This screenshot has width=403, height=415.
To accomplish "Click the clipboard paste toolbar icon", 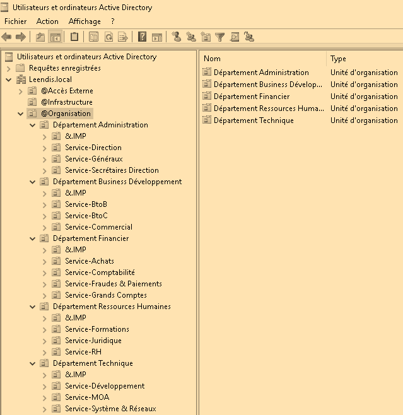I will [x=74, y=37].
